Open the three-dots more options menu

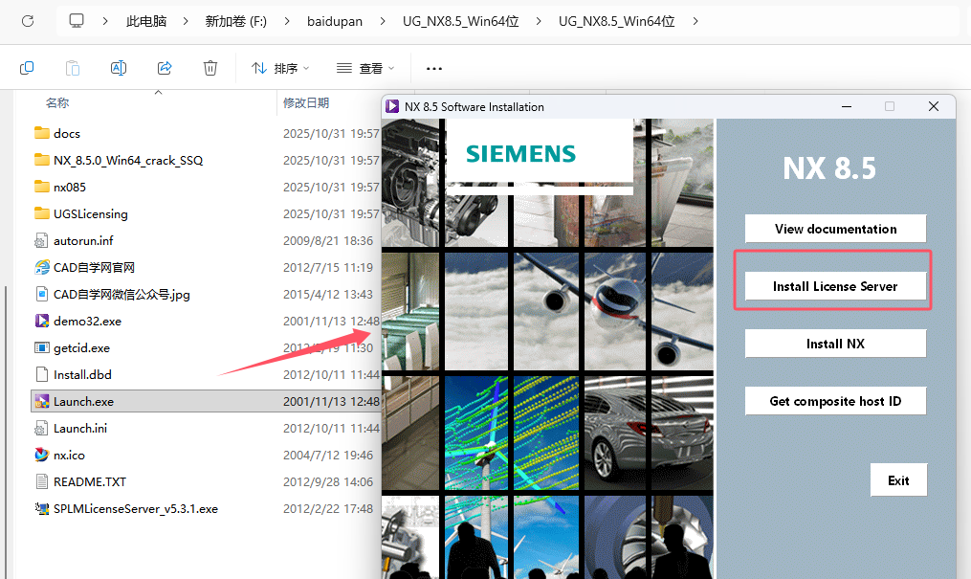coord(434,68)
